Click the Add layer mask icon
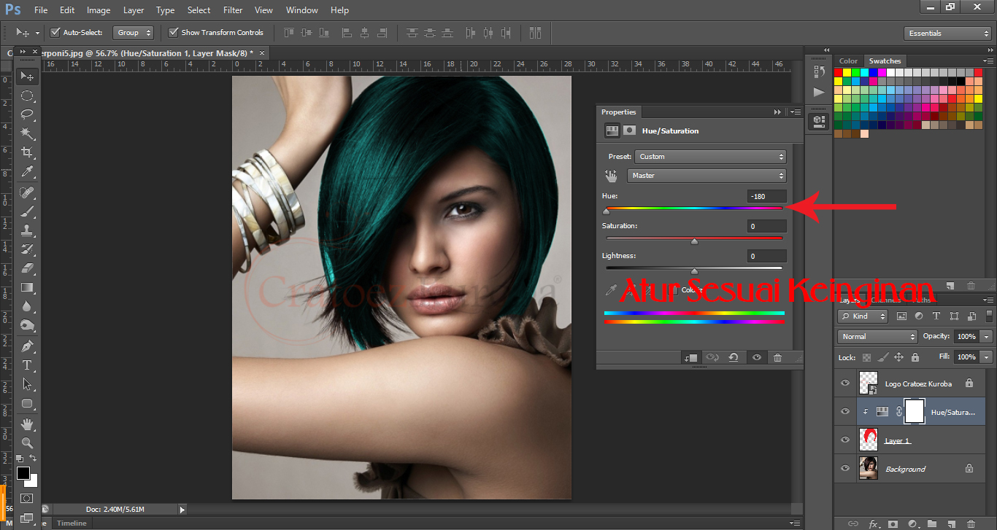The image size is (997, 530). point(893,523)
